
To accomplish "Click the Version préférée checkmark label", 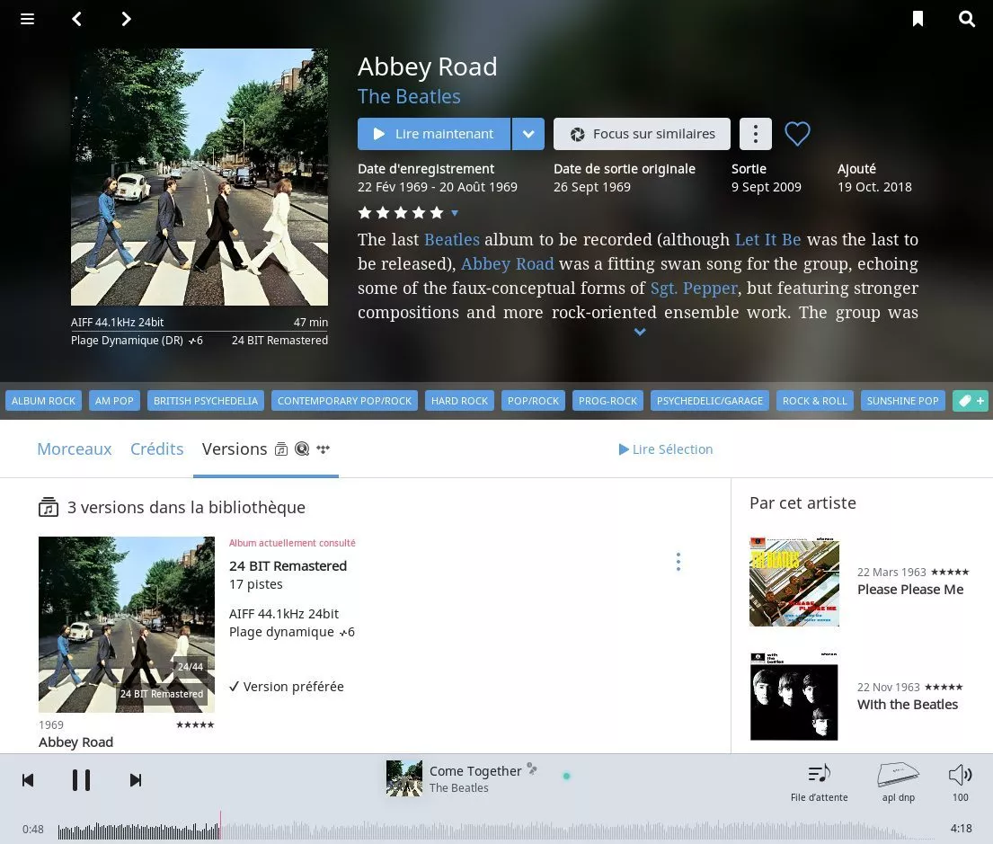I will 287,687.
